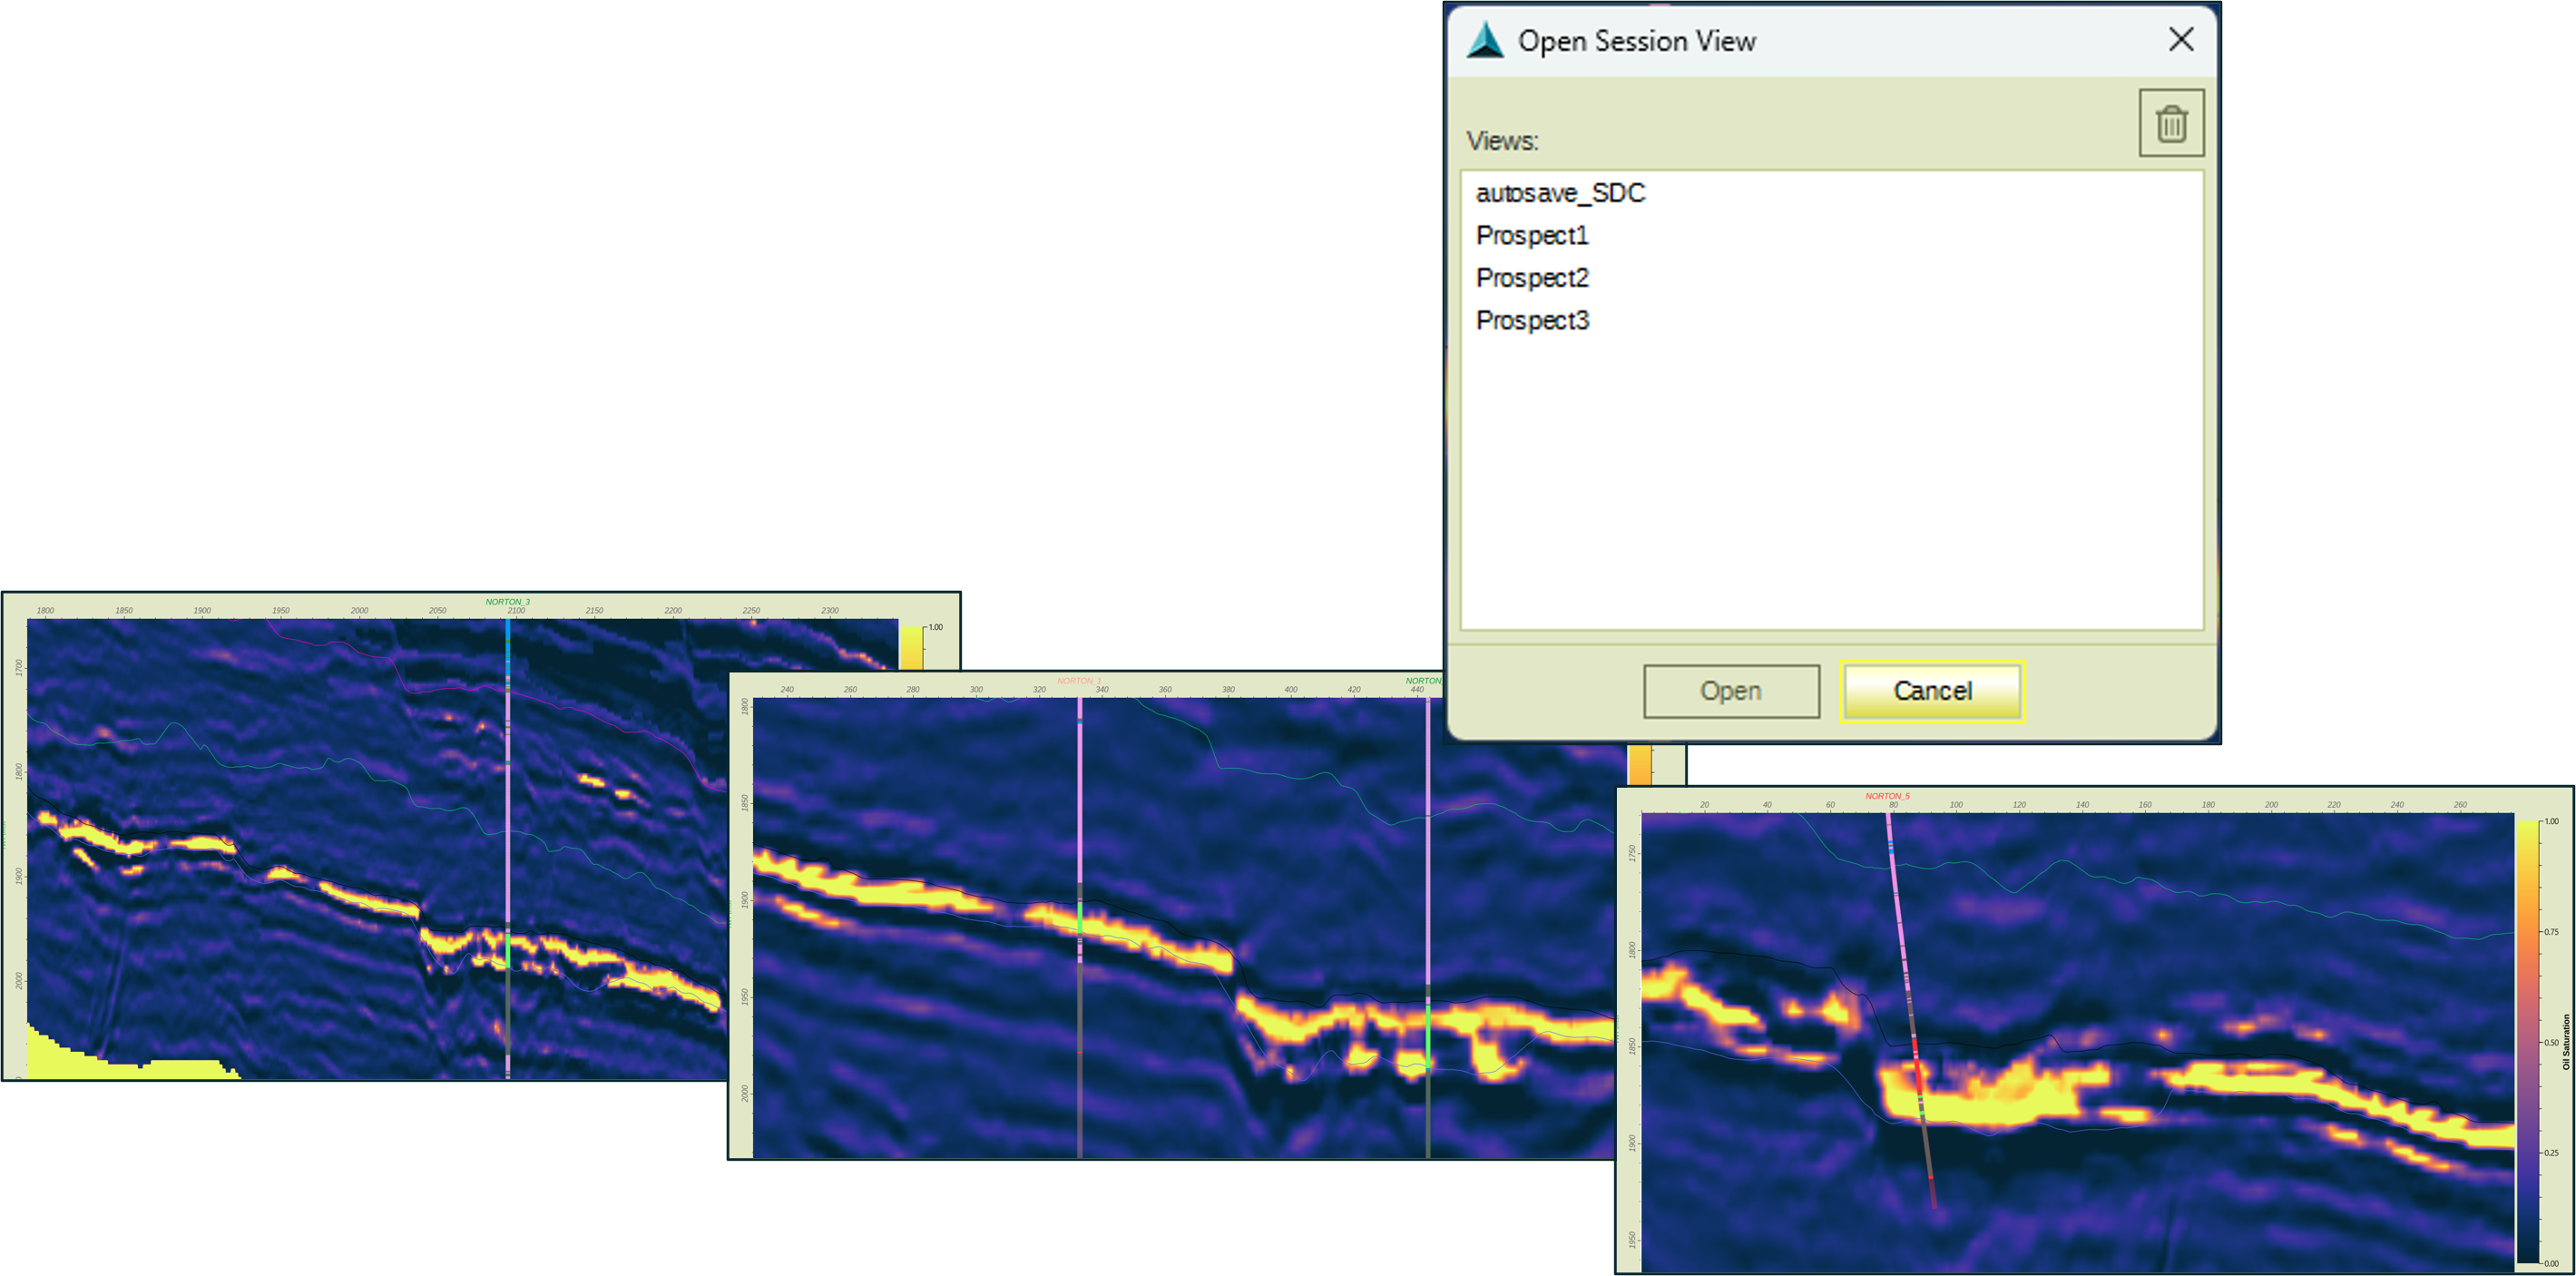Click NORTON_5 deviated well trace

pyautogui.click(x=1911, y=1010)
